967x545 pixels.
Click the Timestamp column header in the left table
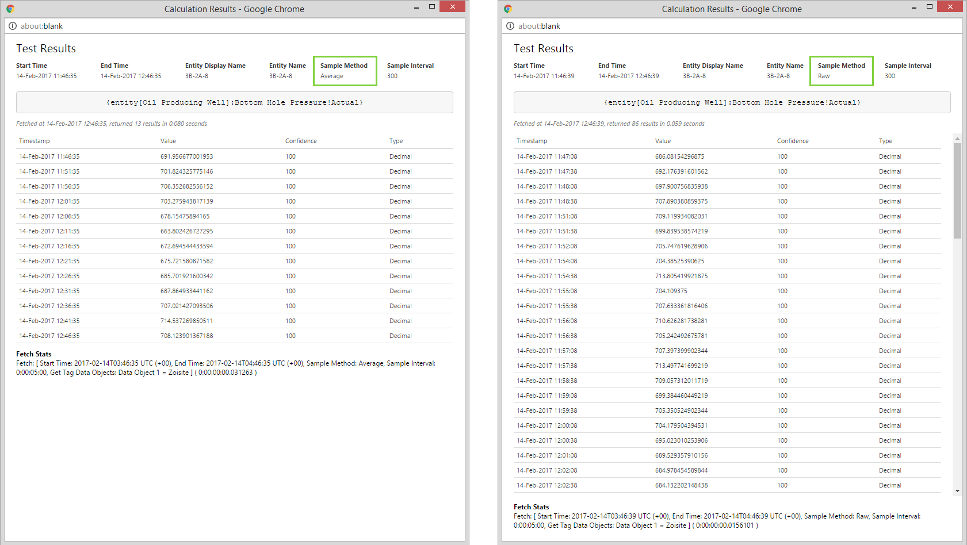pos(35,141)
